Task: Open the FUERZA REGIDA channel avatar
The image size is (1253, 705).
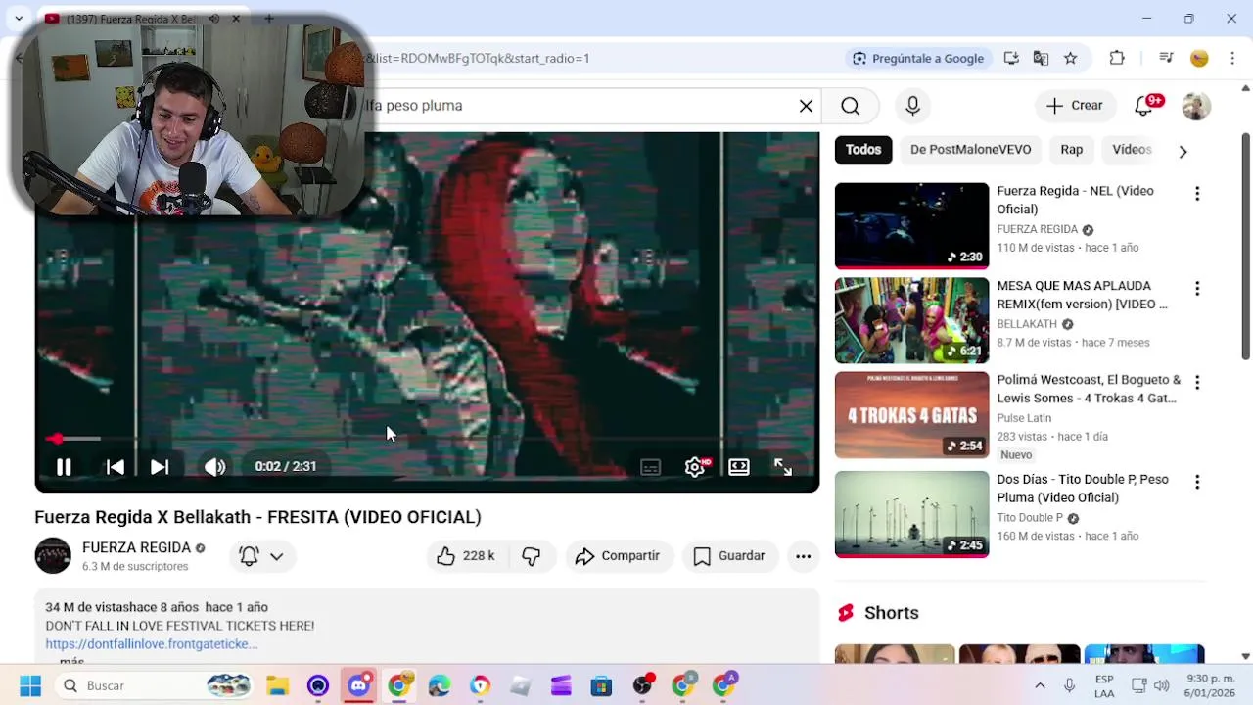Action: coord(53,556)
